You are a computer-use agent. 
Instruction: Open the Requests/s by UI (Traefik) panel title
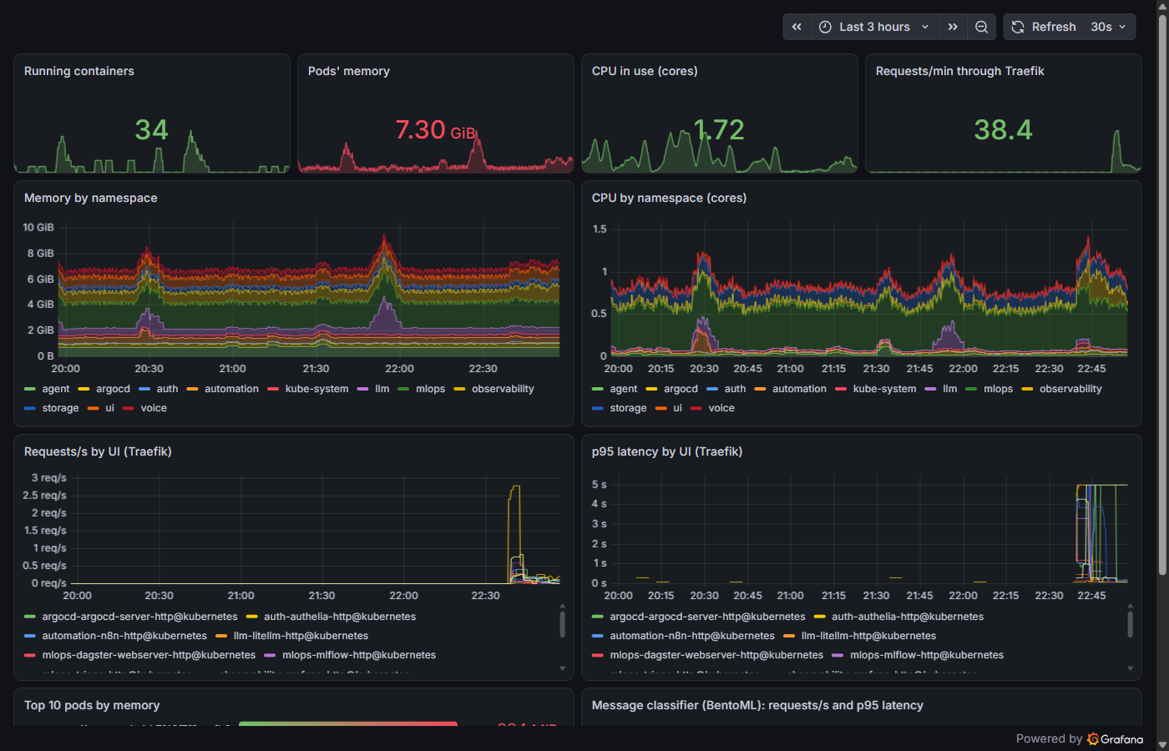[x=98, y=451]
